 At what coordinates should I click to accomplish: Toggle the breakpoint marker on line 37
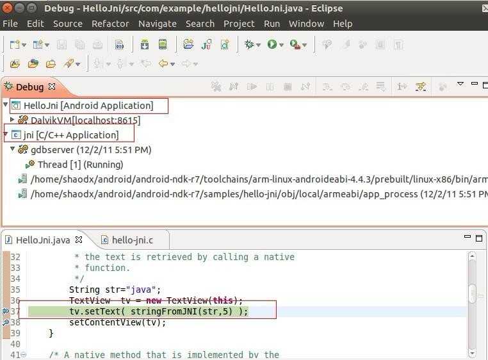click(6, 311)
